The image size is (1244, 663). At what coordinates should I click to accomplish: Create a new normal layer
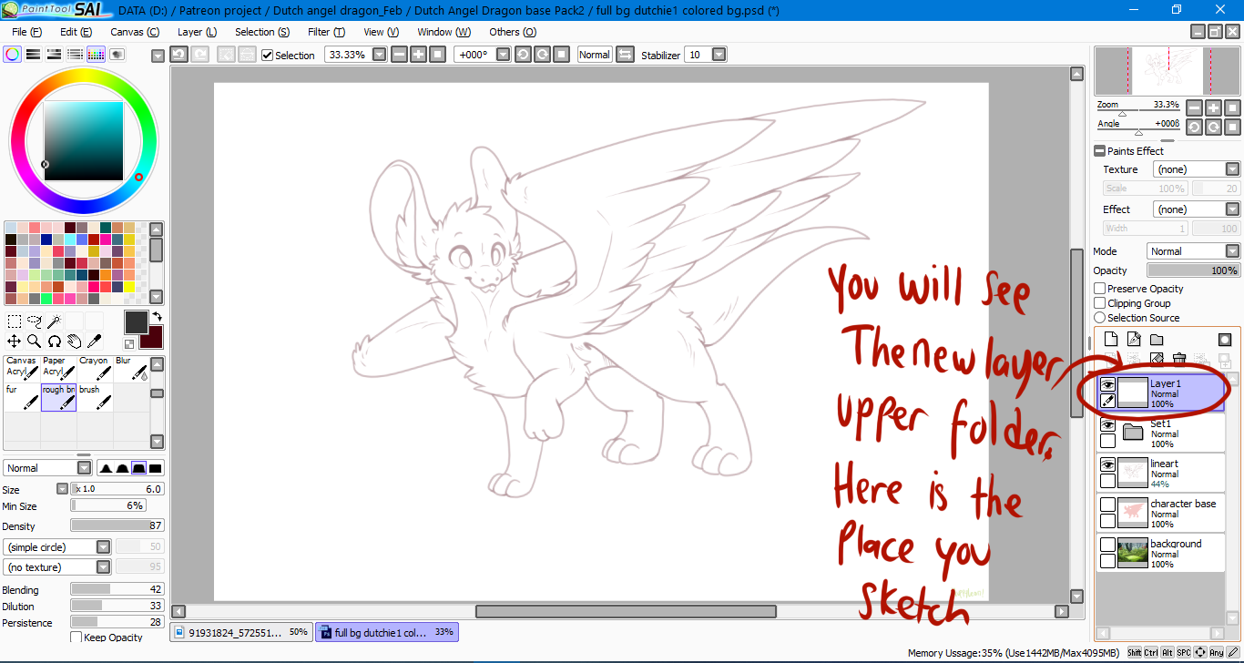point(1111,340)
